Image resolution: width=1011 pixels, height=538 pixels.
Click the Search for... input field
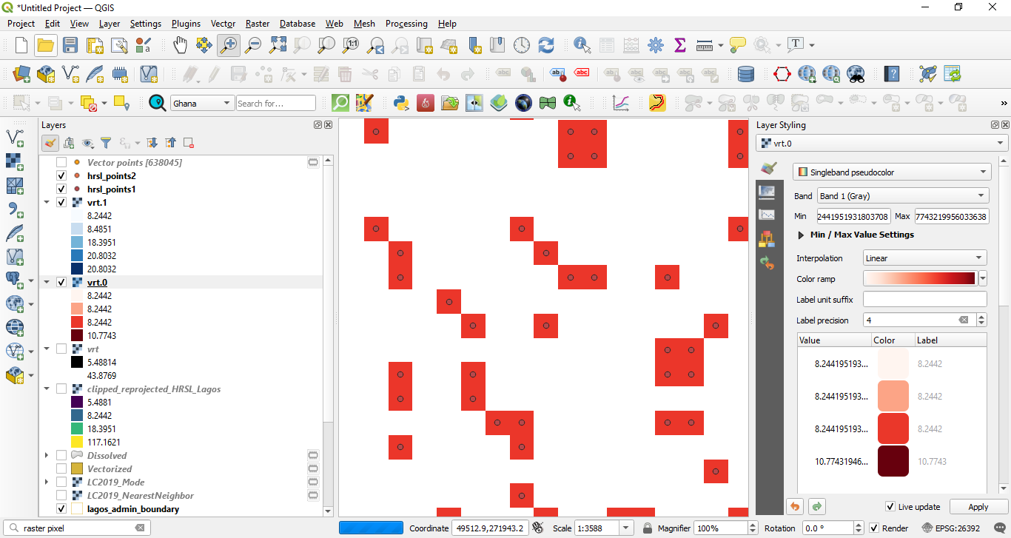tap(276, 104)
